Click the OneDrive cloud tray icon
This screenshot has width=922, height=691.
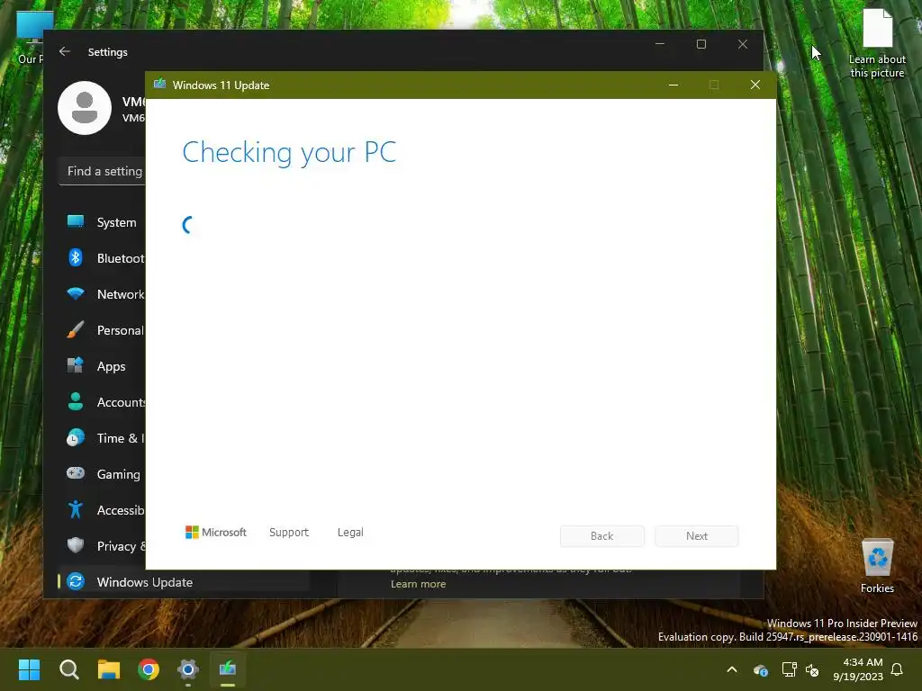tap(761, 669)
